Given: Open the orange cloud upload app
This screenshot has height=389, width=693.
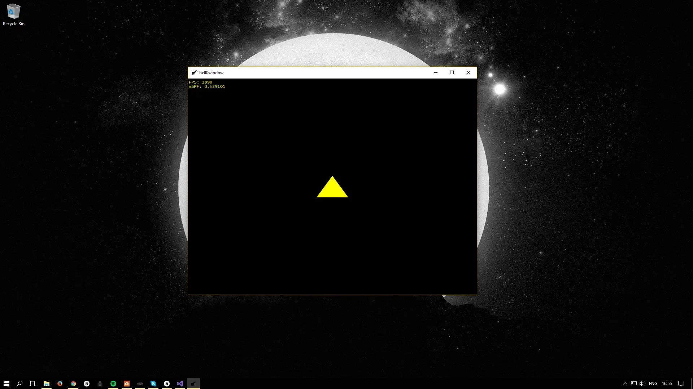Looking at the screenshot, I should (x=126, y=384).
